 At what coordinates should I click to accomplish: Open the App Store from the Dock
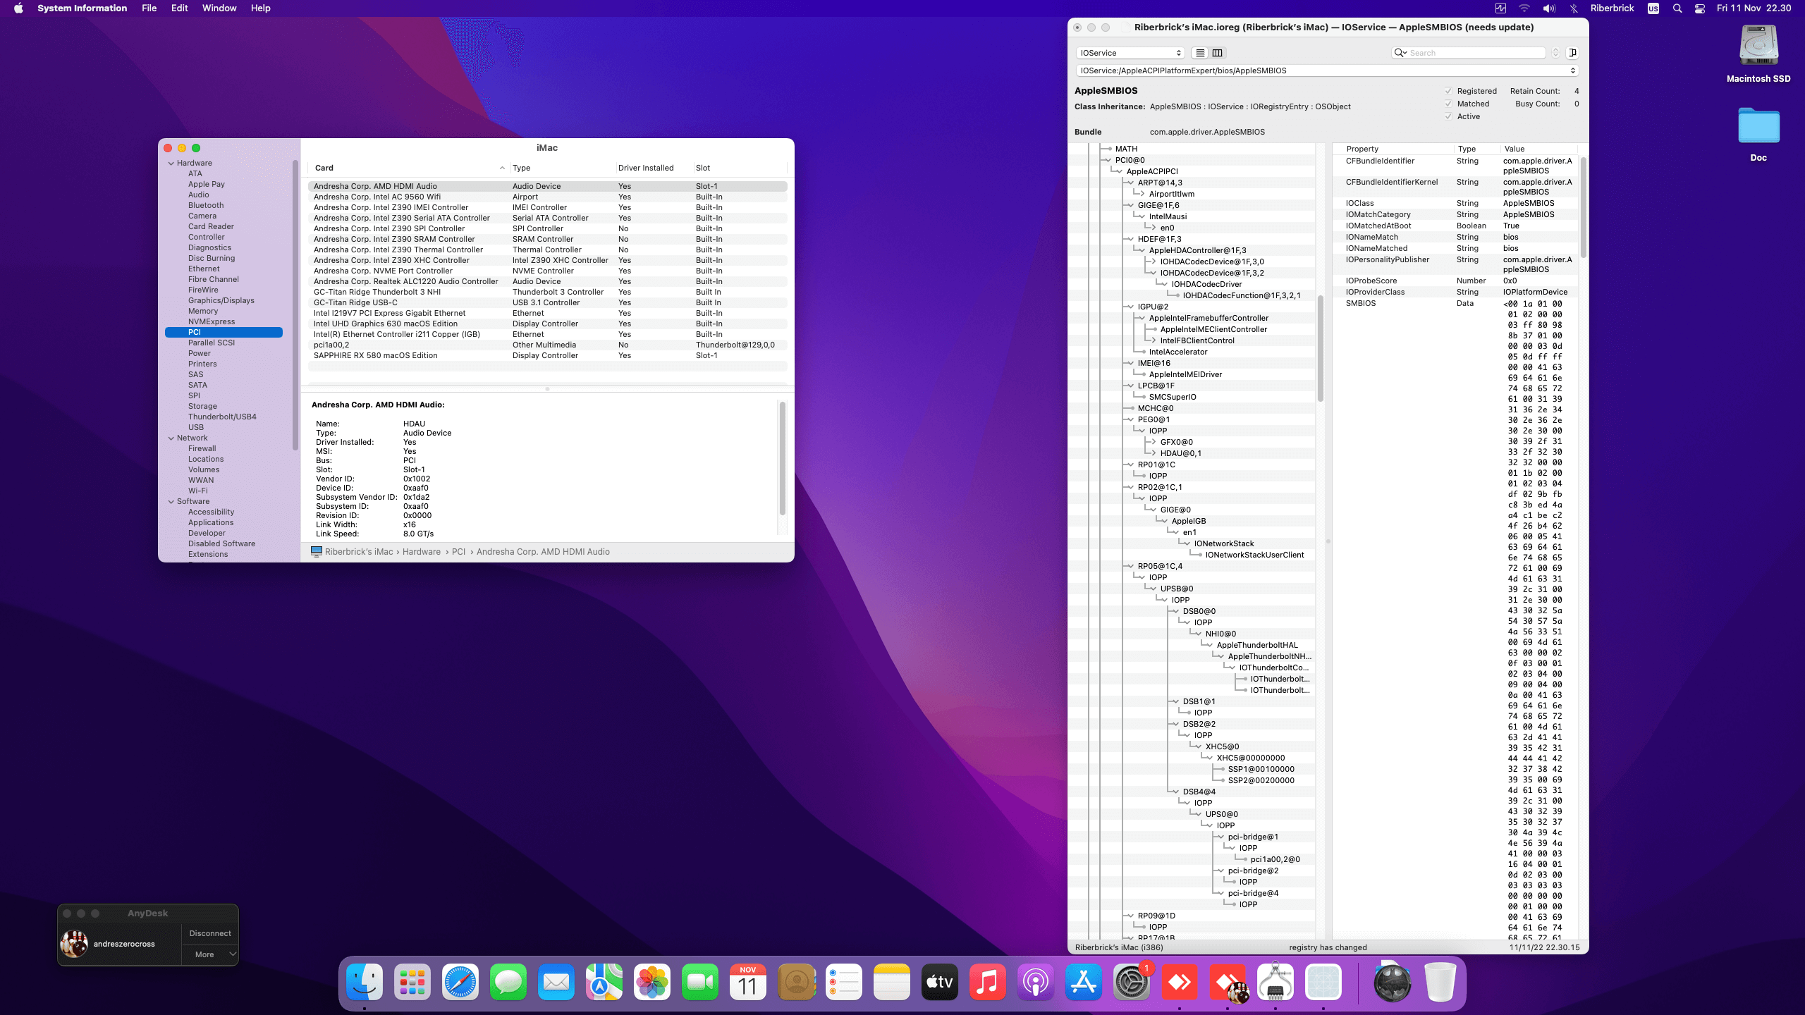[1084, 981]
